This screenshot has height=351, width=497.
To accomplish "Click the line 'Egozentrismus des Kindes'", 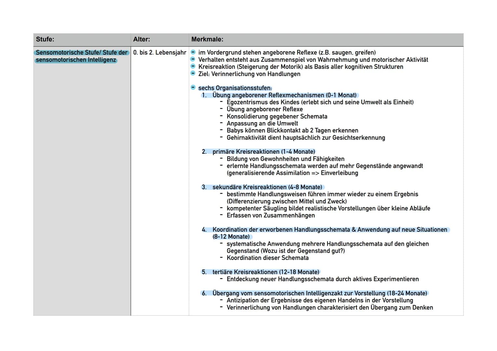I will pos(320,102).
